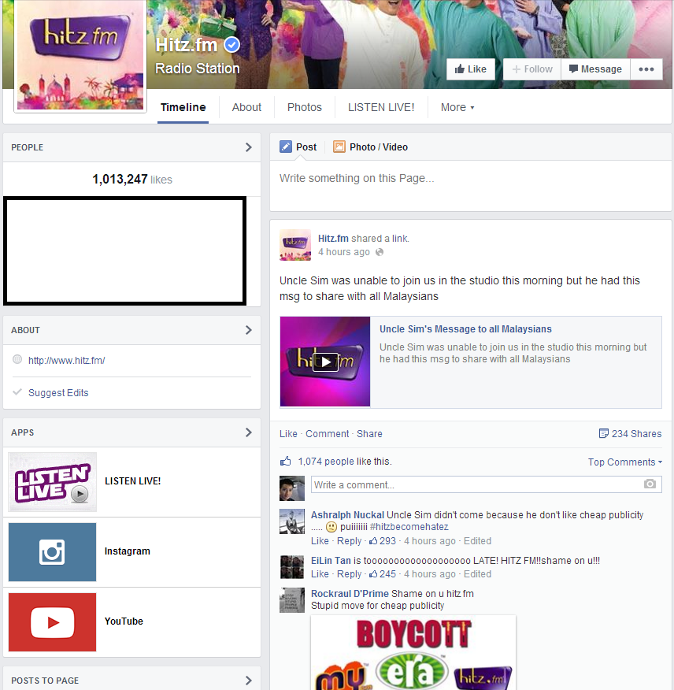The width and height of the screenshot is (674, 690).
Task: Open the BOYCOTT image in Rockraul's comment
Action: pyautogui.click(x=413, y=653)
